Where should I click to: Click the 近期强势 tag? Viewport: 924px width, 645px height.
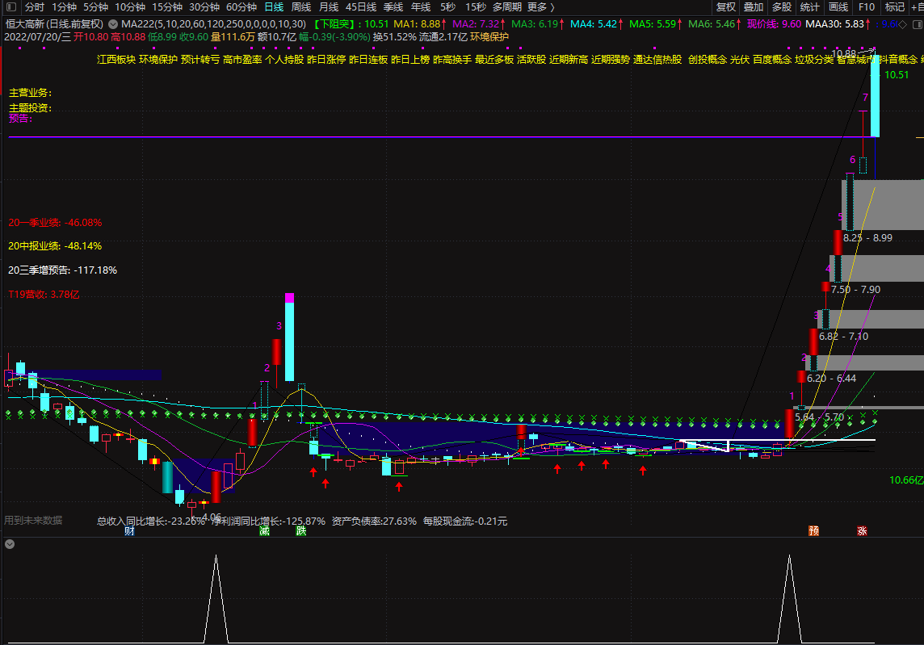coord(611,60)
